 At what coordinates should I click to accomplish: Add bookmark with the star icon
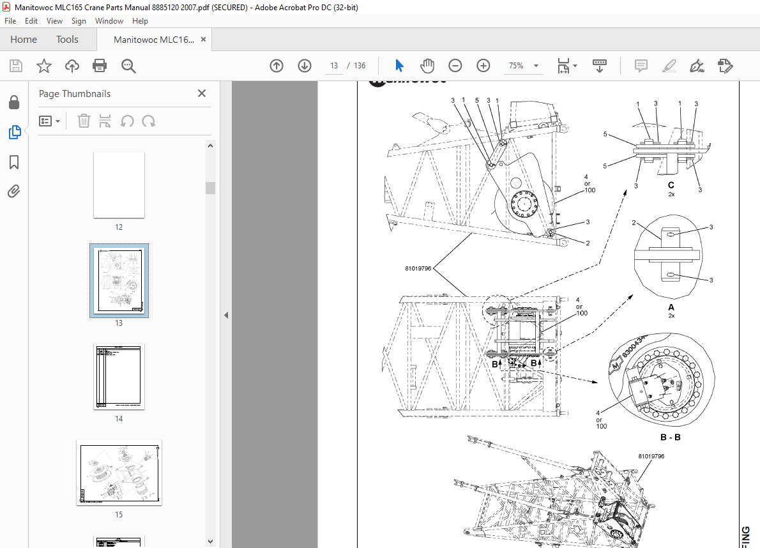[x=44, y=66]
